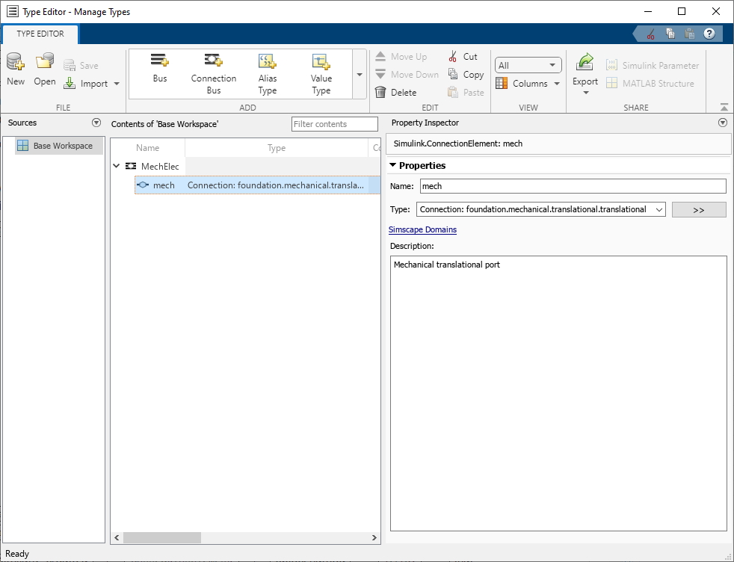This screenshot has width=734, height=562.
Task: Collapse the MechElec bus node
Action: pyautogui.click(x=117, y=166)
